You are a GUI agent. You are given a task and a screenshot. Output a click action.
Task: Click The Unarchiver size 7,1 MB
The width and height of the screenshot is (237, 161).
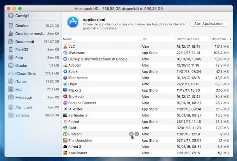click(223, 140)
